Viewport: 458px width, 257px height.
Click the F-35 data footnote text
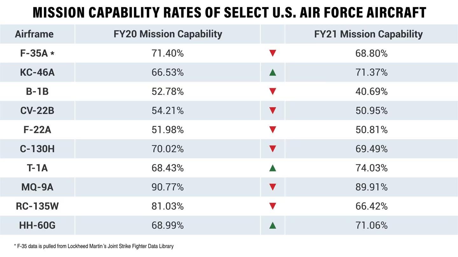[94, 246]
